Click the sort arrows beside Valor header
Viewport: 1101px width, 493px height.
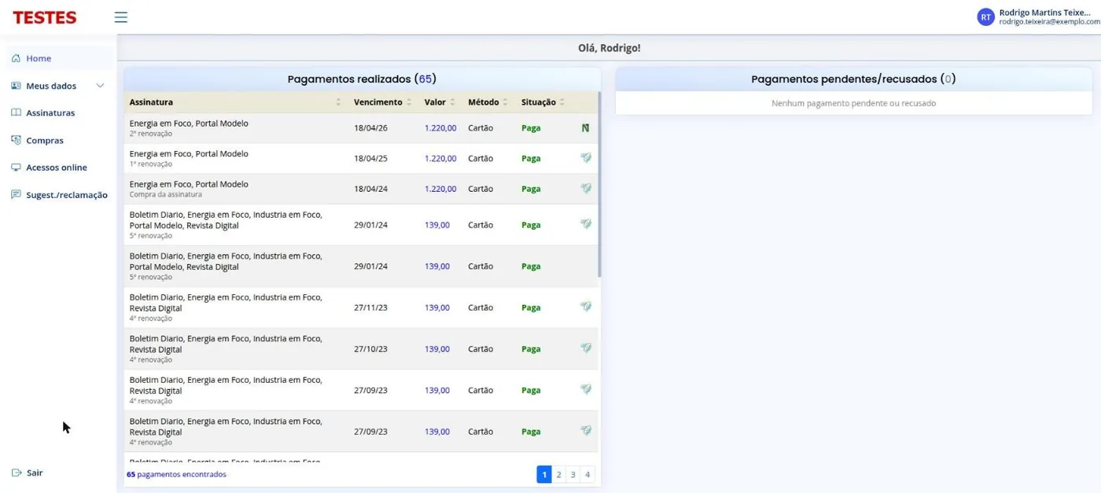pyautogui.click(x=453, y=102)
